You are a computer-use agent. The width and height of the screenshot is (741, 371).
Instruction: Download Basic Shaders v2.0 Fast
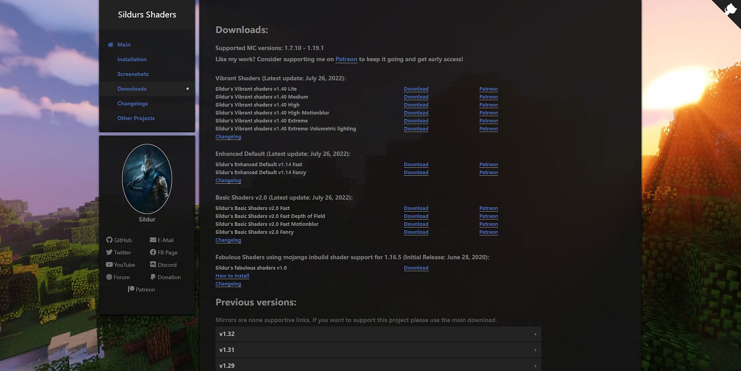(416, 208)
